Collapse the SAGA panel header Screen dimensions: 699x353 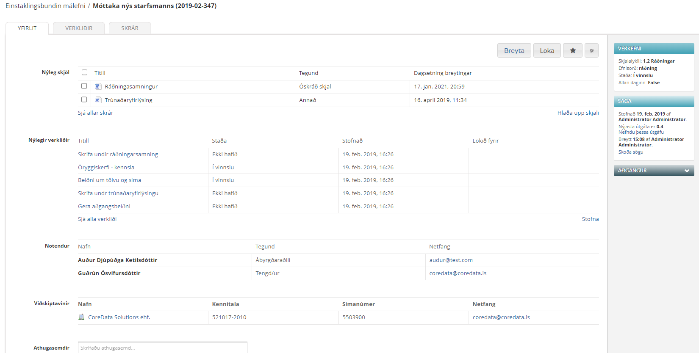(x=653, y=101)
